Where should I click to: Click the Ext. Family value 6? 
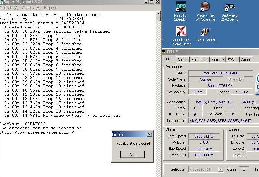(x=195, y=115)
